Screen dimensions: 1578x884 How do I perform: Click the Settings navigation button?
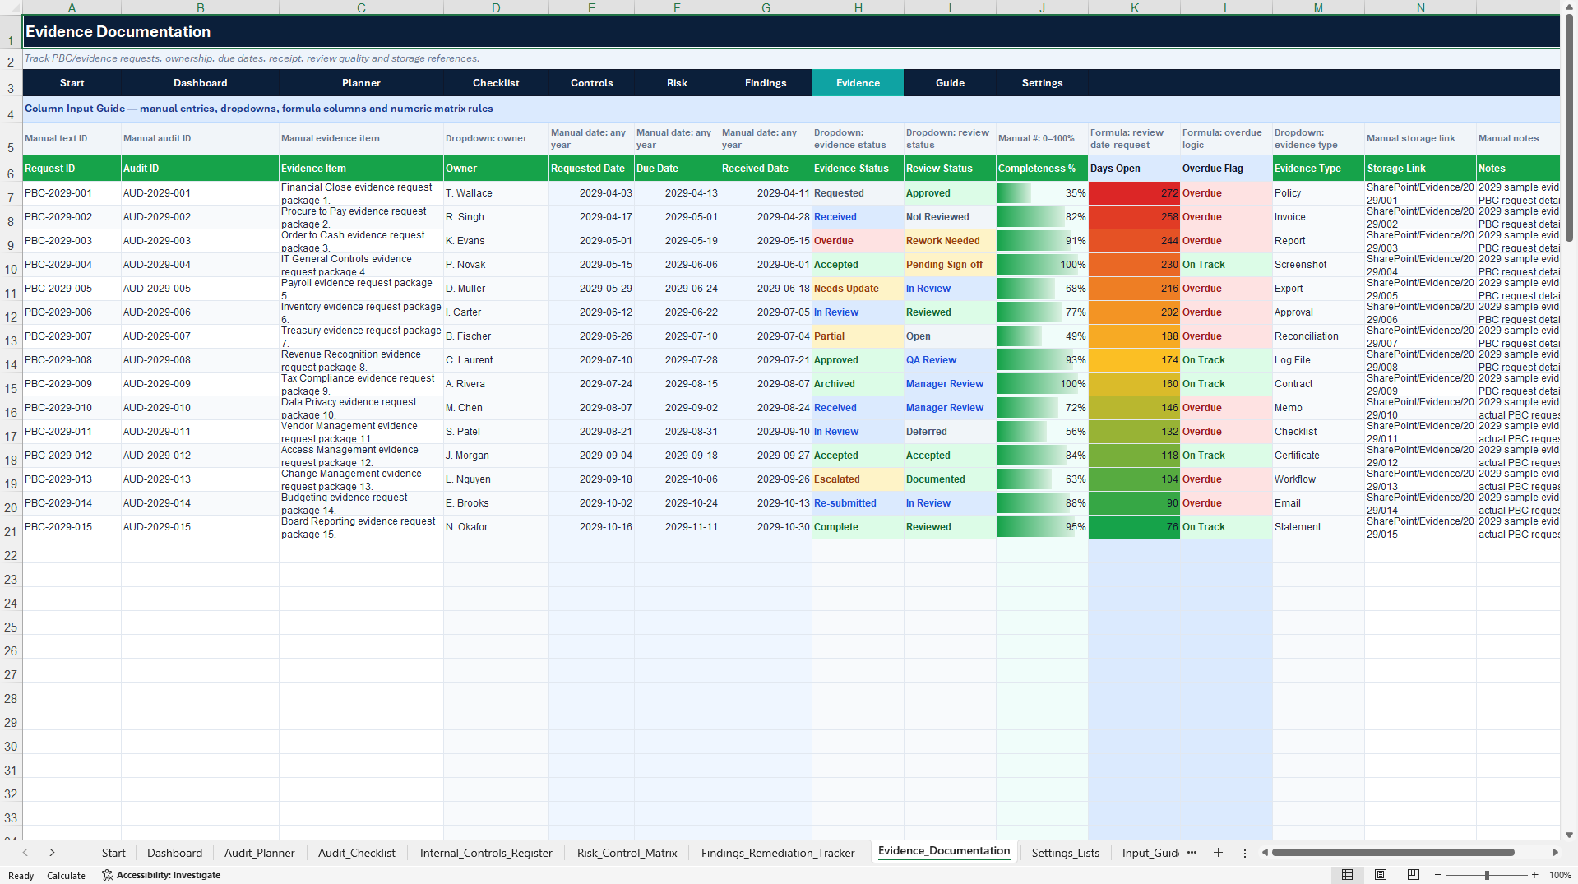1042,83
